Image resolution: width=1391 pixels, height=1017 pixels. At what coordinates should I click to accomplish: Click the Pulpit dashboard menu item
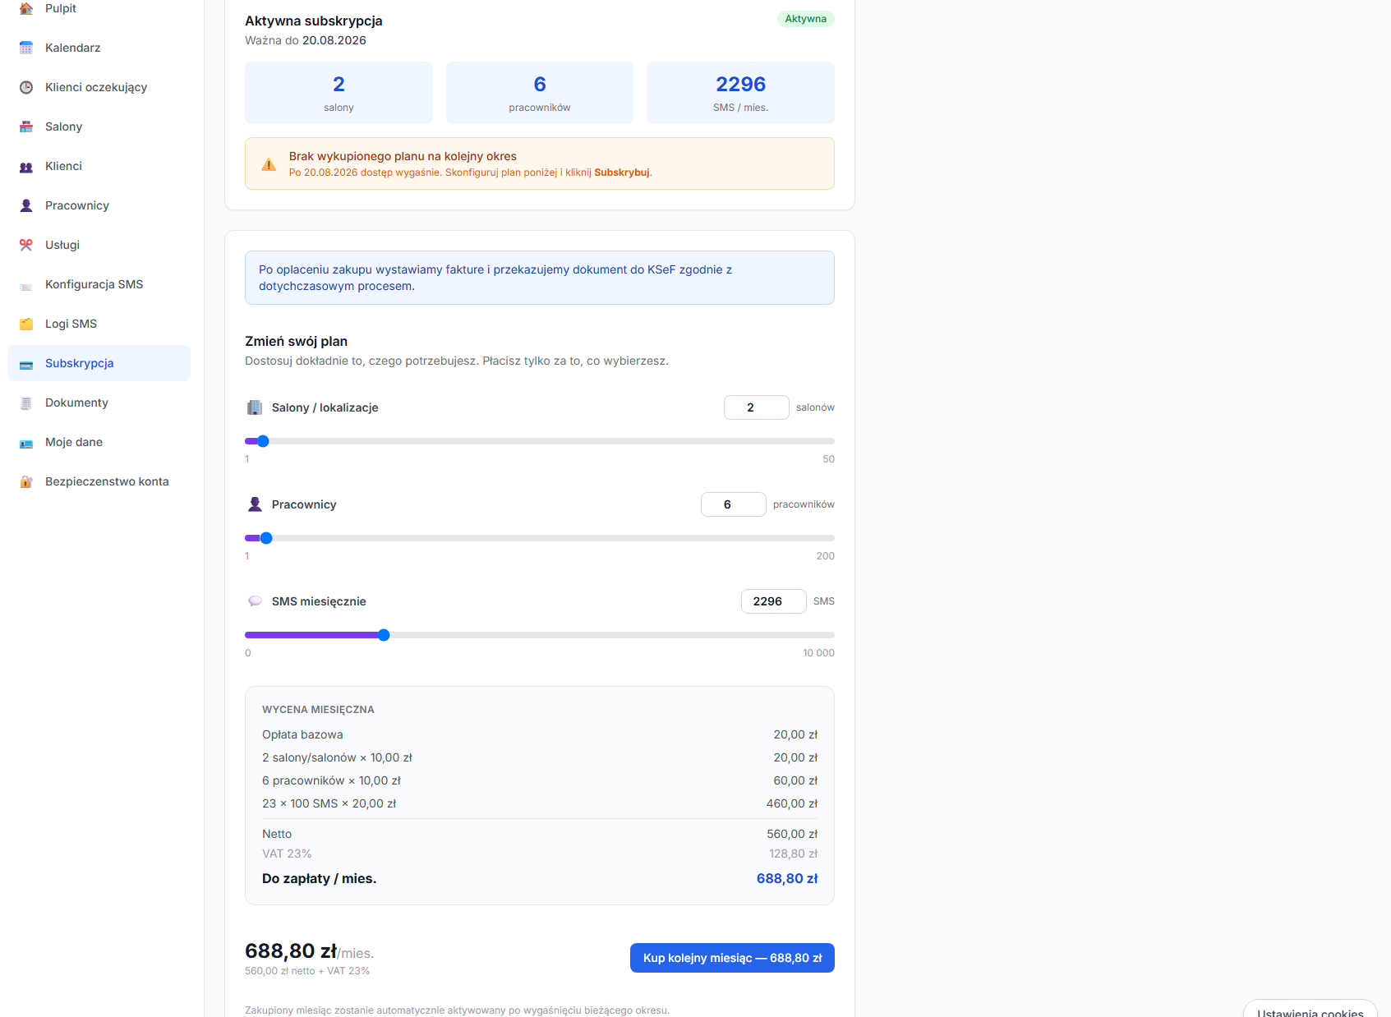[99, 9]
